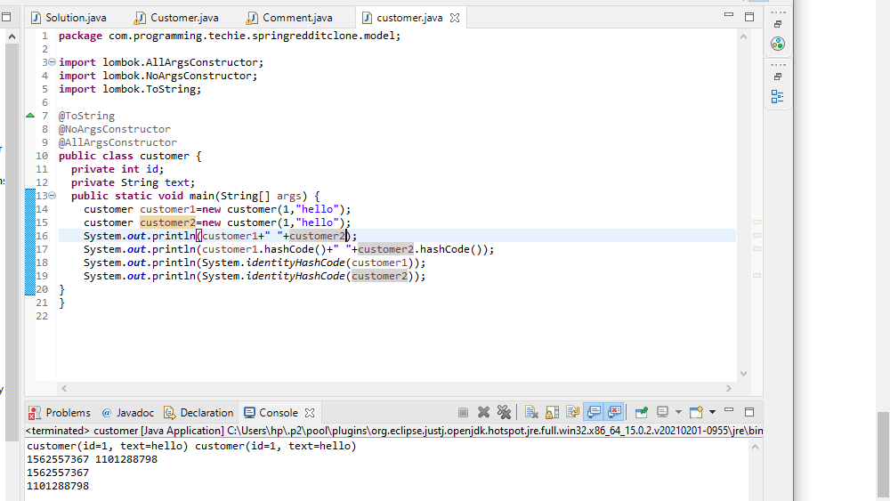The height and width of the screenshot is (501, 890).
Task: Pin the current console
Action: coord(642,413)
